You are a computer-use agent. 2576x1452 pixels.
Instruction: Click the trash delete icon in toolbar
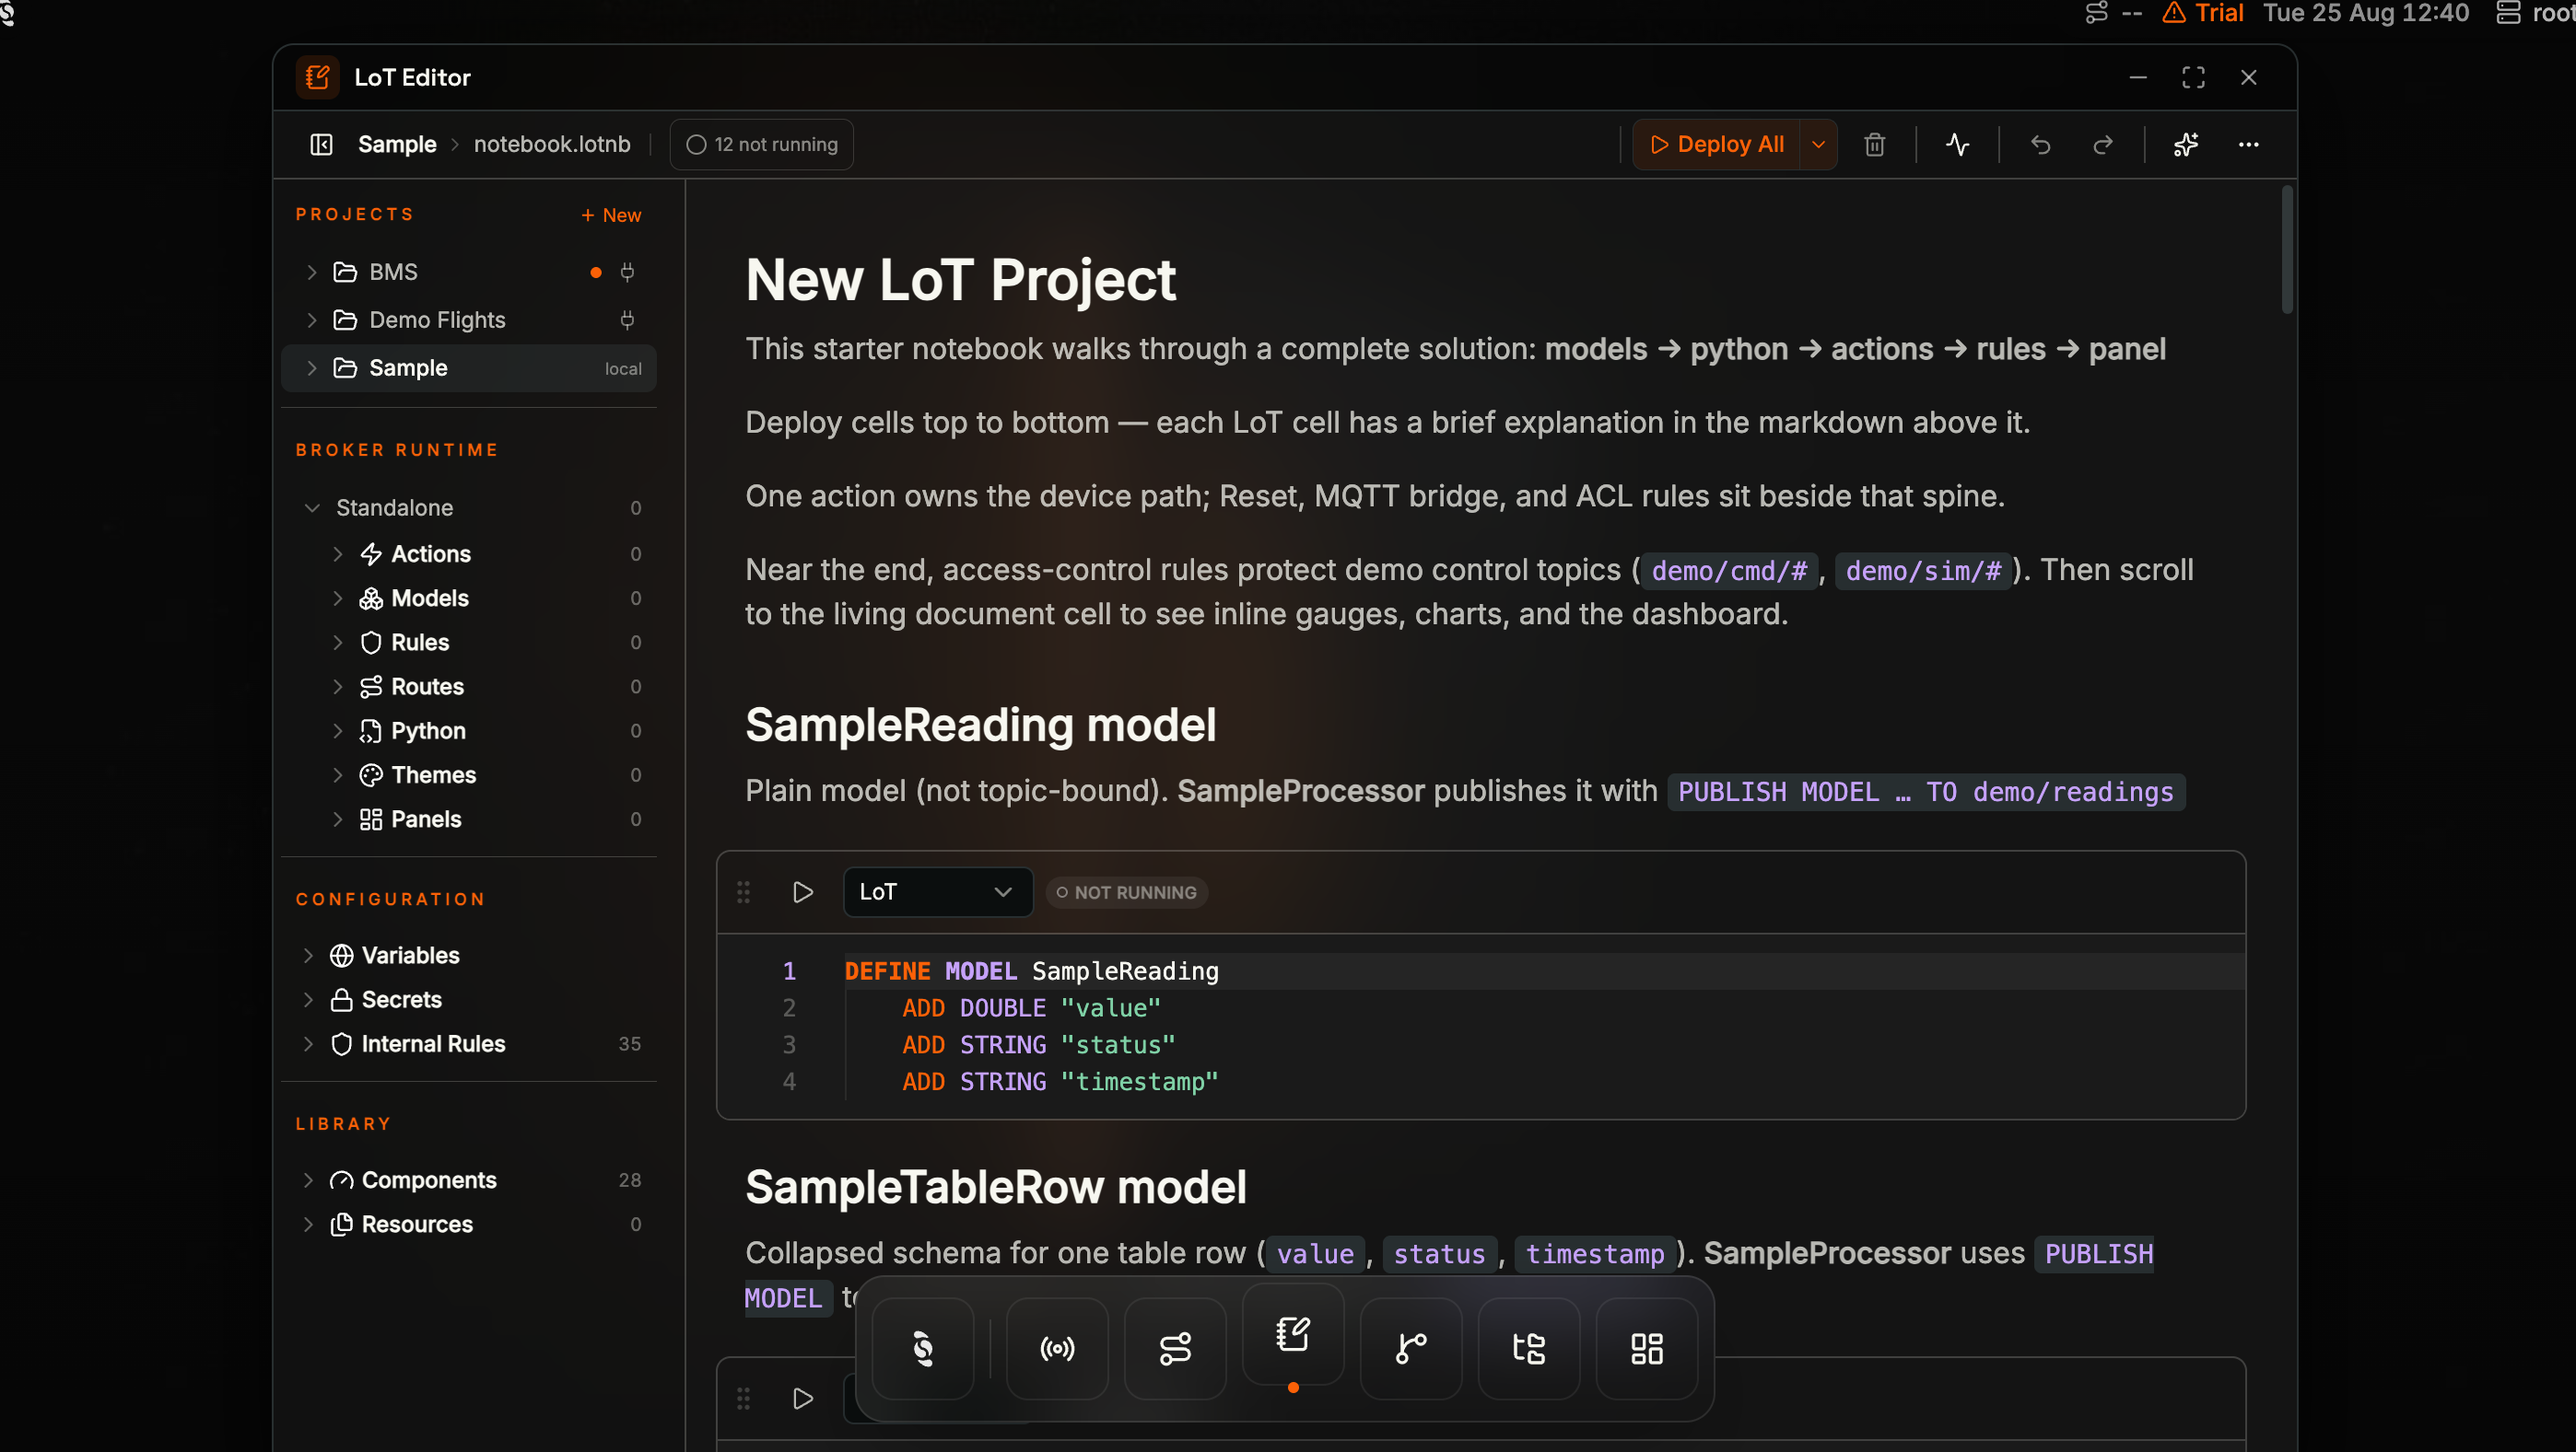point(1875,144)
